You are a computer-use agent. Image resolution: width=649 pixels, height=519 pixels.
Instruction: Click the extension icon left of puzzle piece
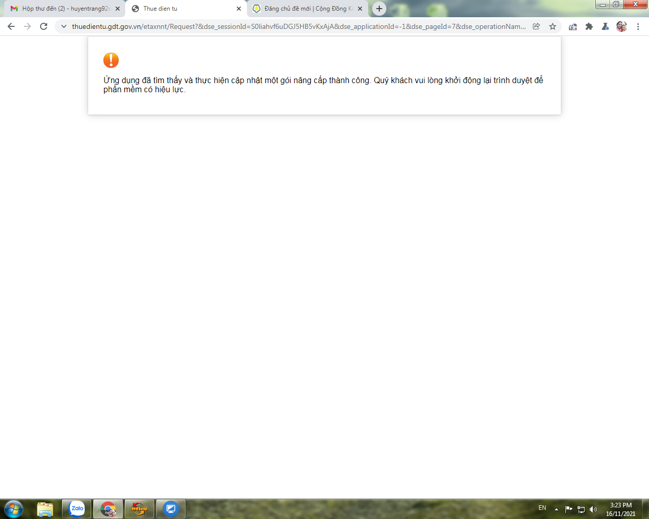[573, 26]
